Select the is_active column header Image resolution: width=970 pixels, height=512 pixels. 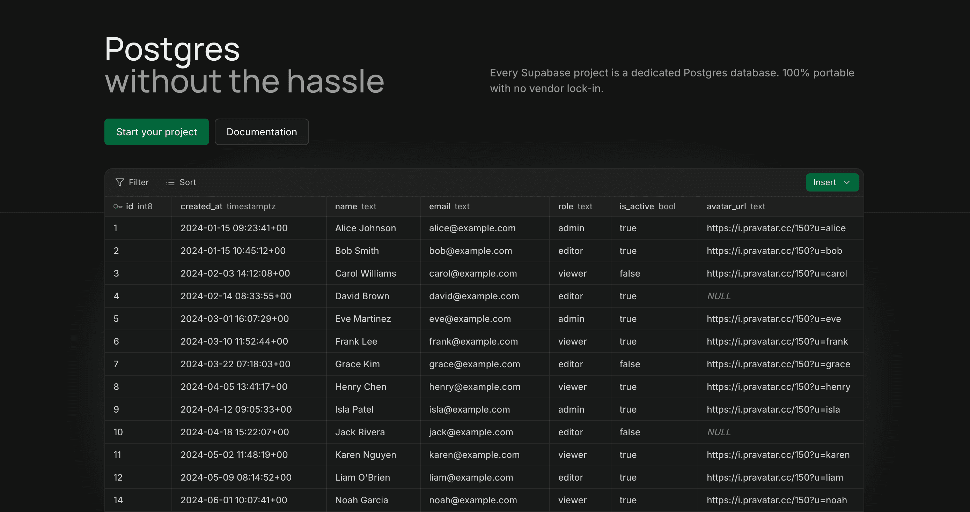654,206
